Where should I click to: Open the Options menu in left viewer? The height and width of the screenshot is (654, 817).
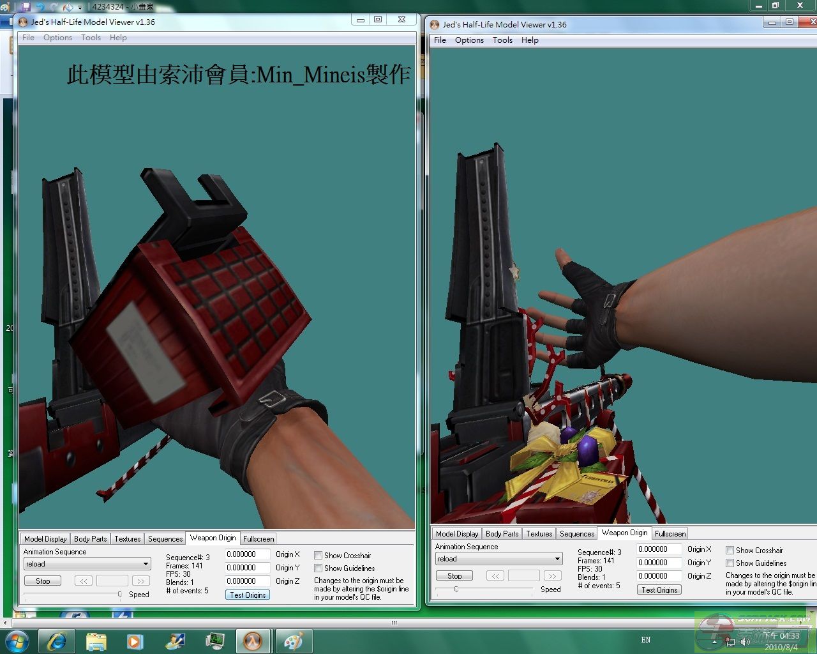tap(57, 38)
